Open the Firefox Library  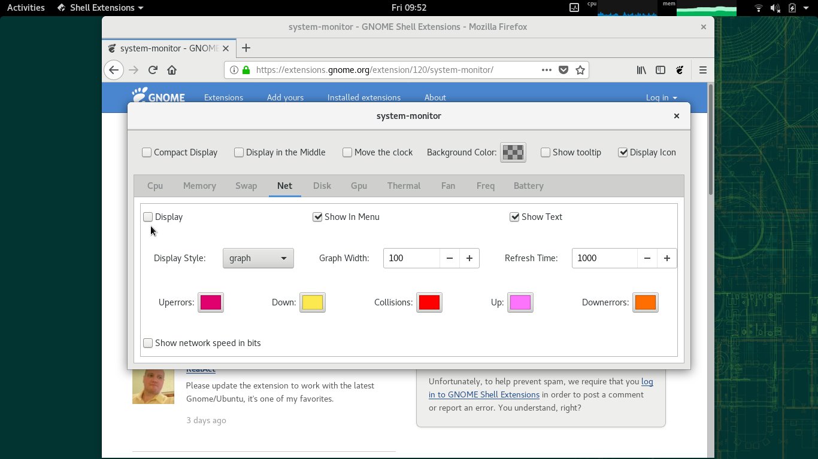tap(641, 70)
